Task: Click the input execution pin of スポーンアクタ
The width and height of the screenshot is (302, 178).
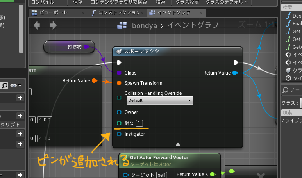Action: click(119, 62)
